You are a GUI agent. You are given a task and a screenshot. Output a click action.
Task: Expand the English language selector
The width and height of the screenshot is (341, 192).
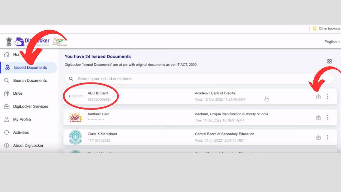click(x=332, y=42)
